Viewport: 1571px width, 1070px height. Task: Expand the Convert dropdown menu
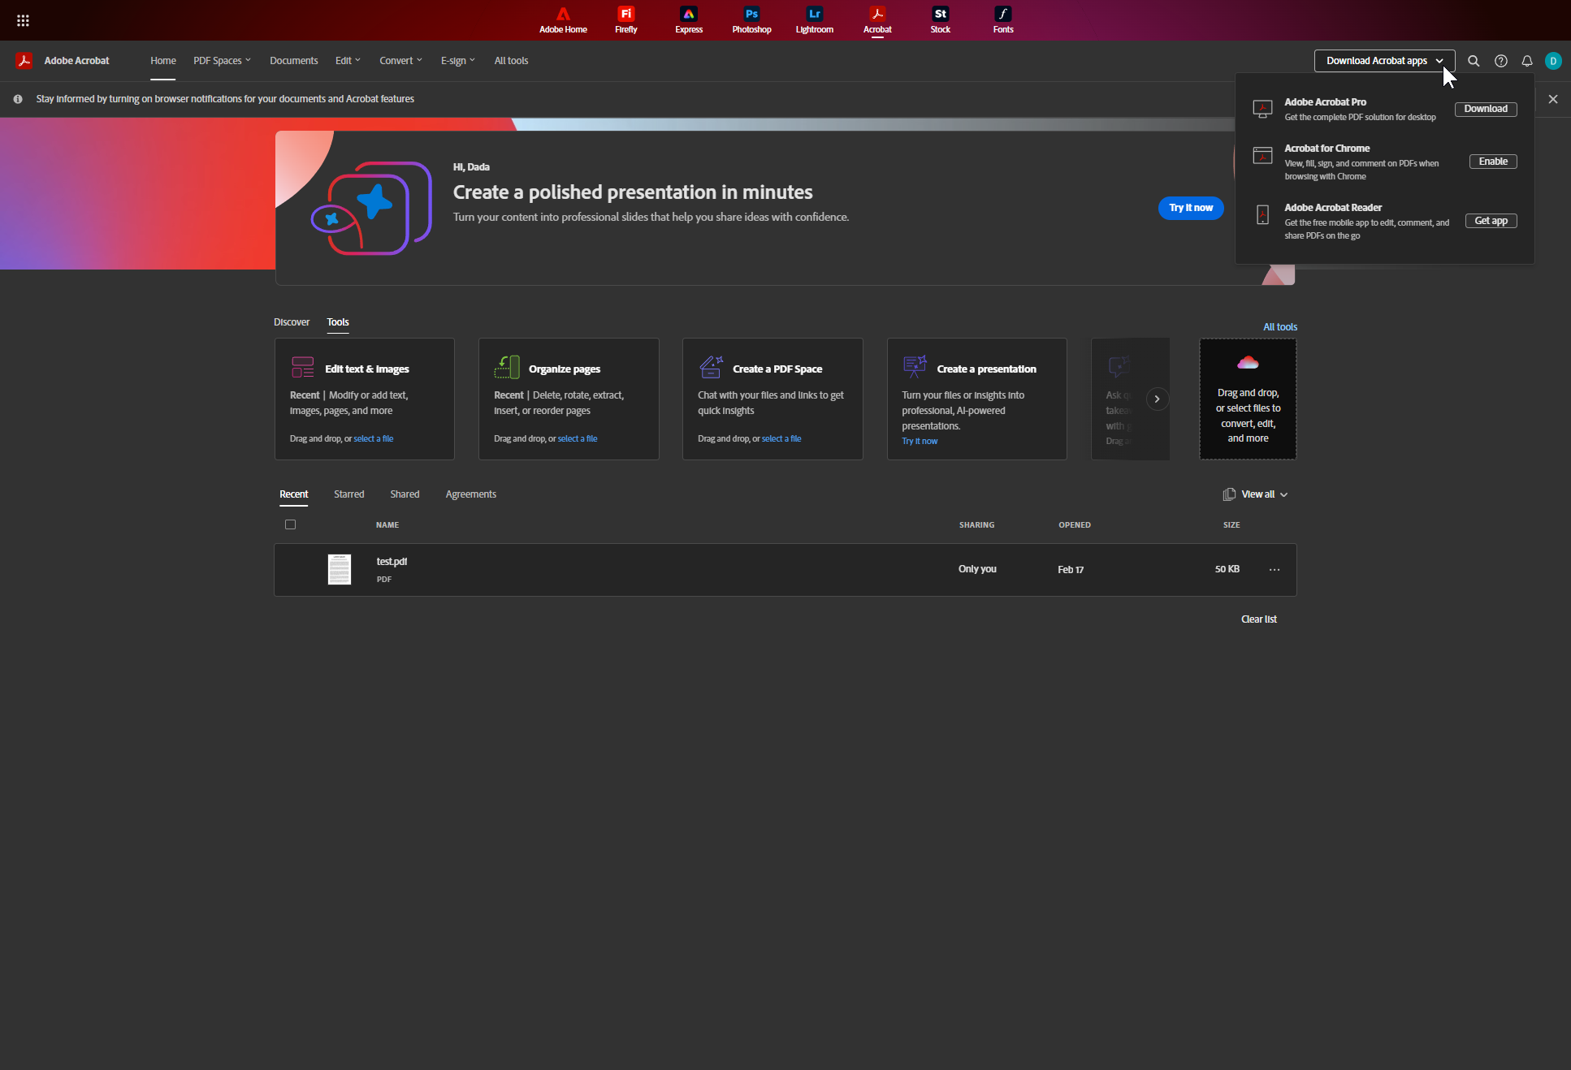tap(400, 61)
